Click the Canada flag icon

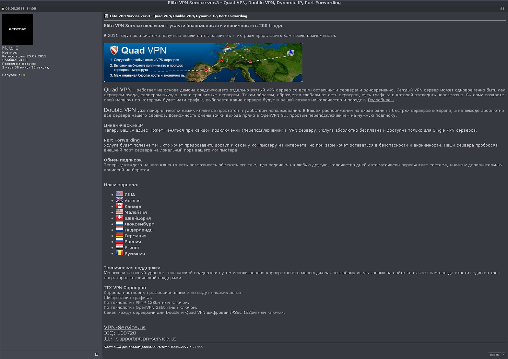point(119,205)
